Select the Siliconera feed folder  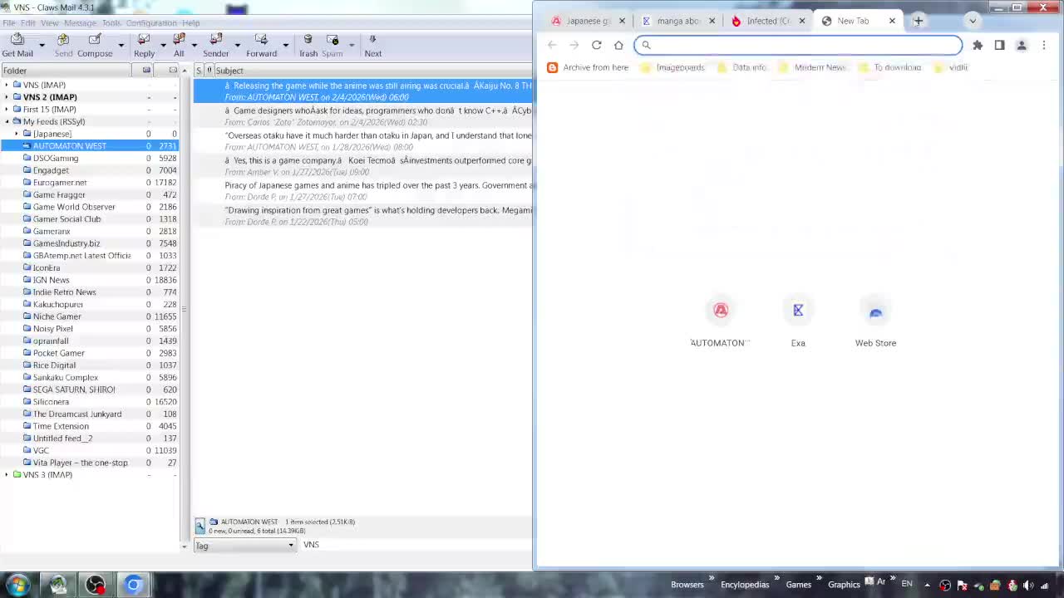pyautogui.click(x=51, y=402)
